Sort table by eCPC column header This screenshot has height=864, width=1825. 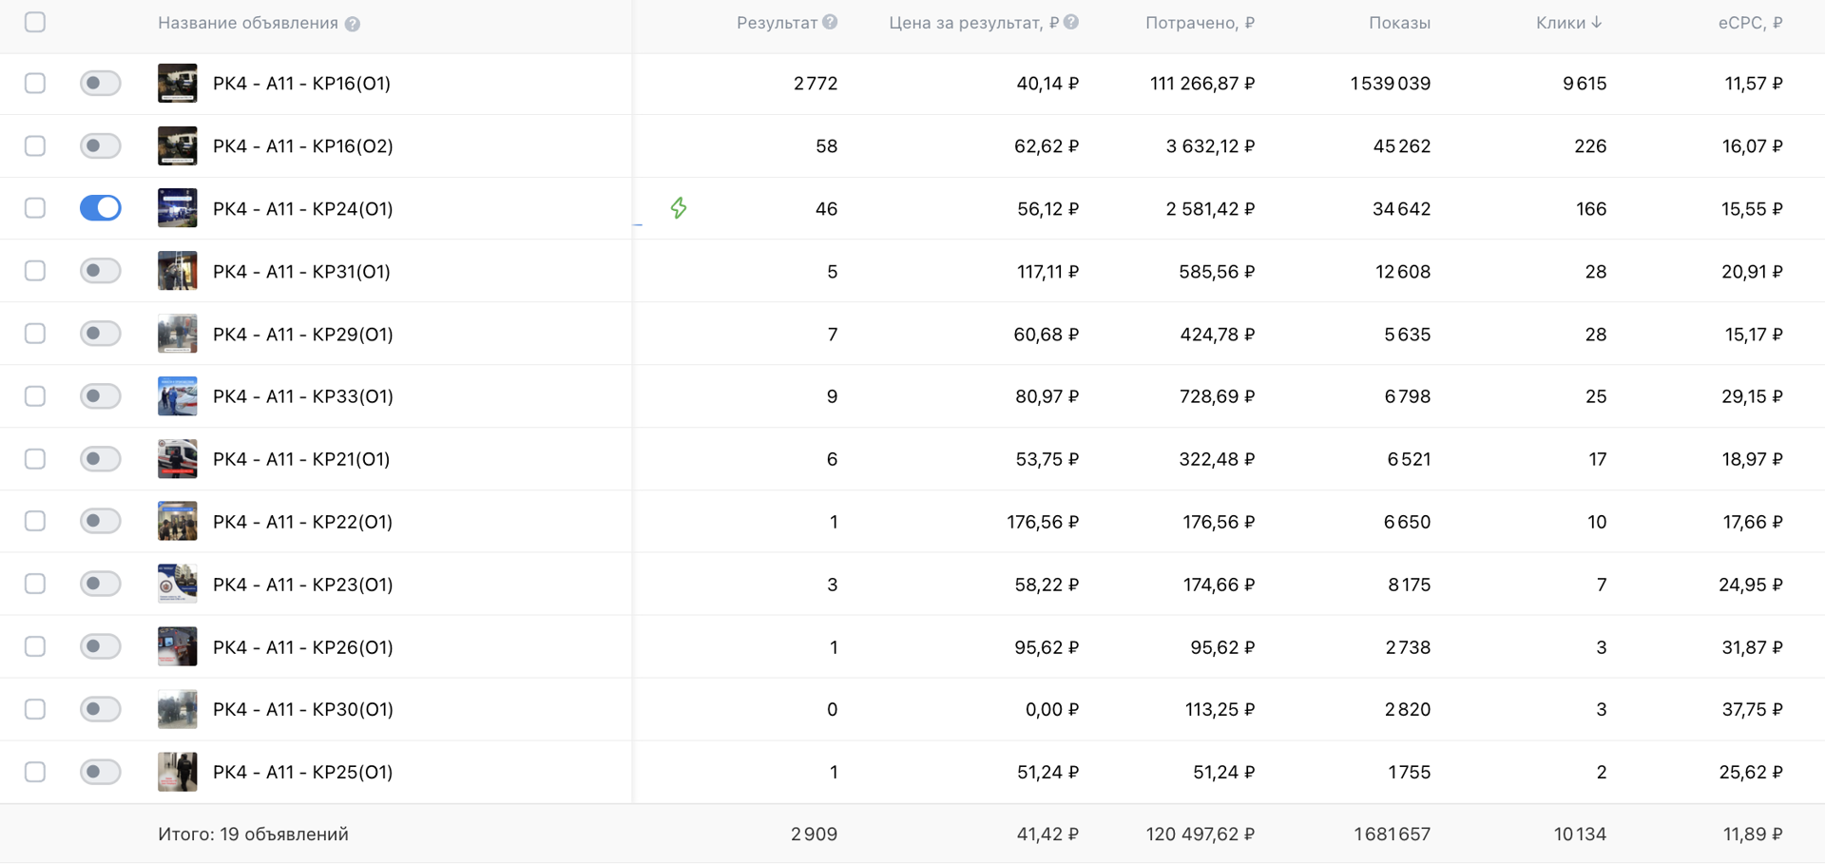1749,23
